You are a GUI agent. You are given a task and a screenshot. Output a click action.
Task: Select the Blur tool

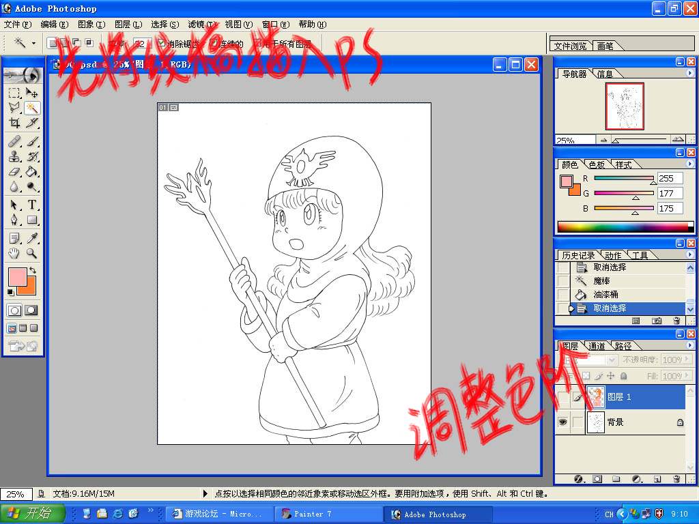click(14, 187)
